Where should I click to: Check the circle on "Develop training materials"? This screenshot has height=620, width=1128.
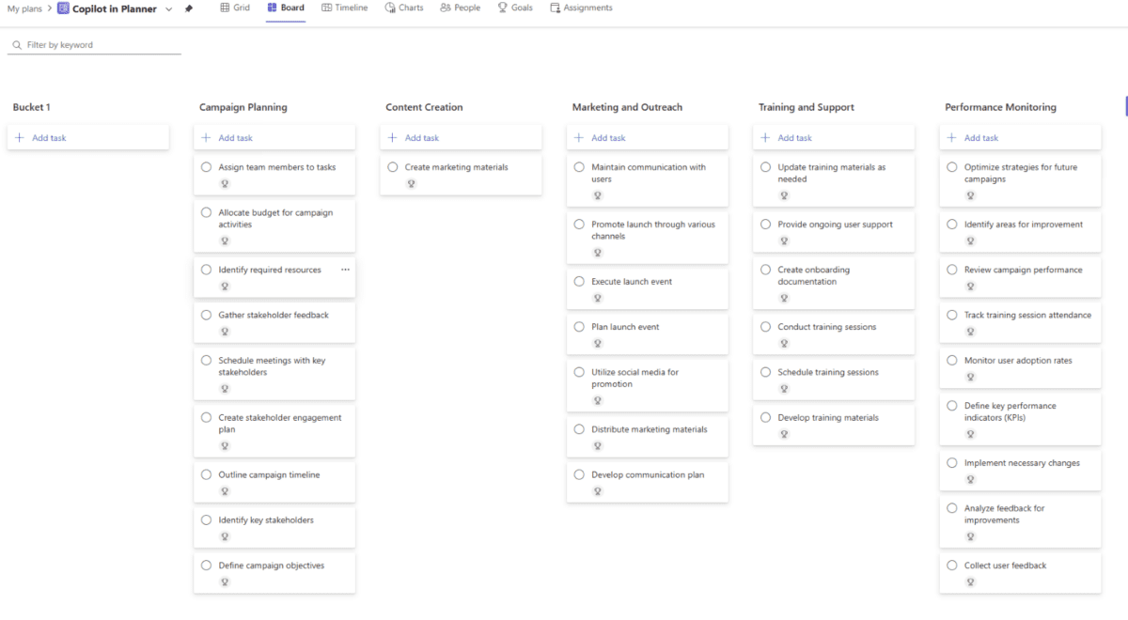765,417
